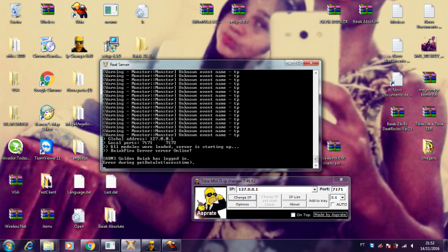Click the volume icon in system tray
Viewport: 448px width, 252px height.
[x=412, y=245]
